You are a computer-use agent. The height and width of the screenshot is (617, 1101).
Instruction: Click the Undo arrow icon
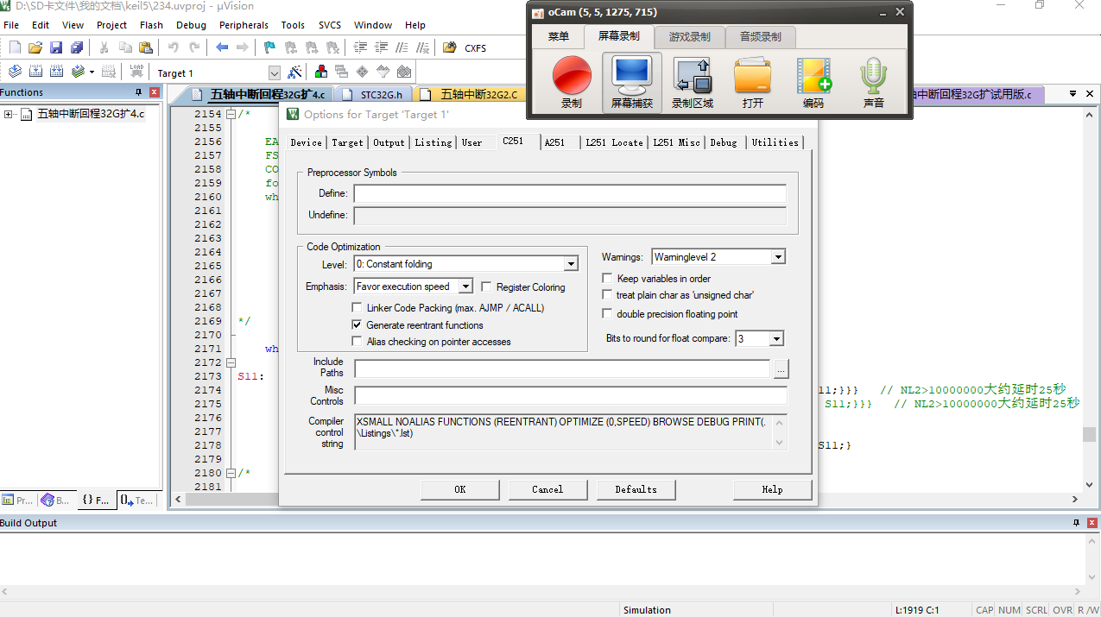tap(174, 47)
